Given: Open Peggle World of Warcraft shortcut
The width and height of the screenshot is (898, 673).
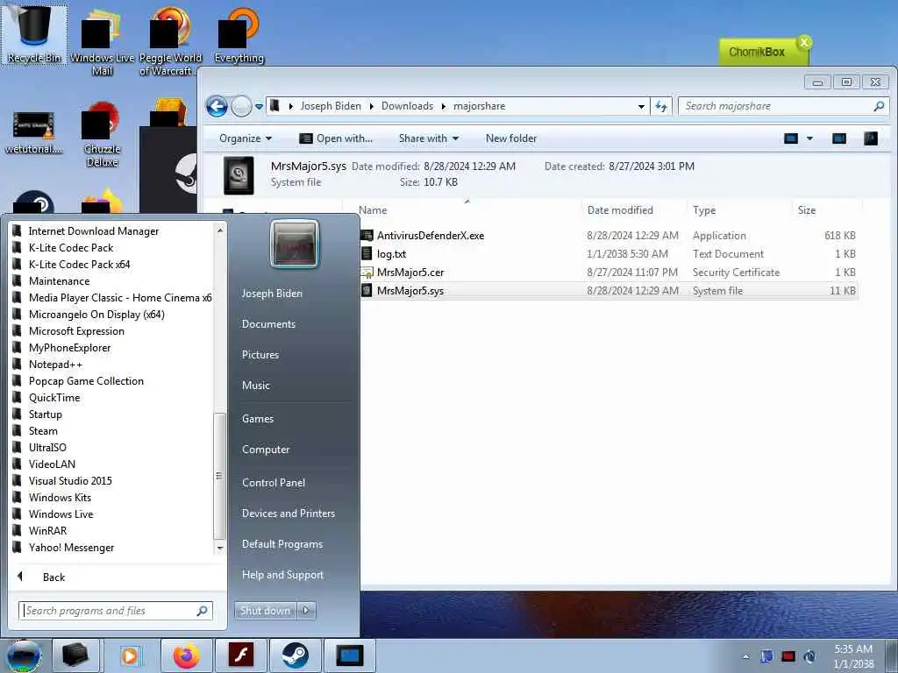Looking at the screenshot, I should [x=170, y=42].
